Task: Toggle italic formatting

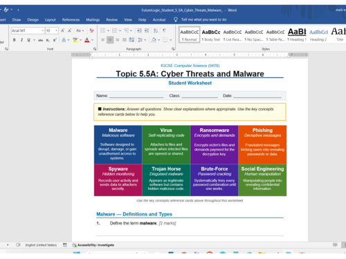Action: [x=21, y=40]
